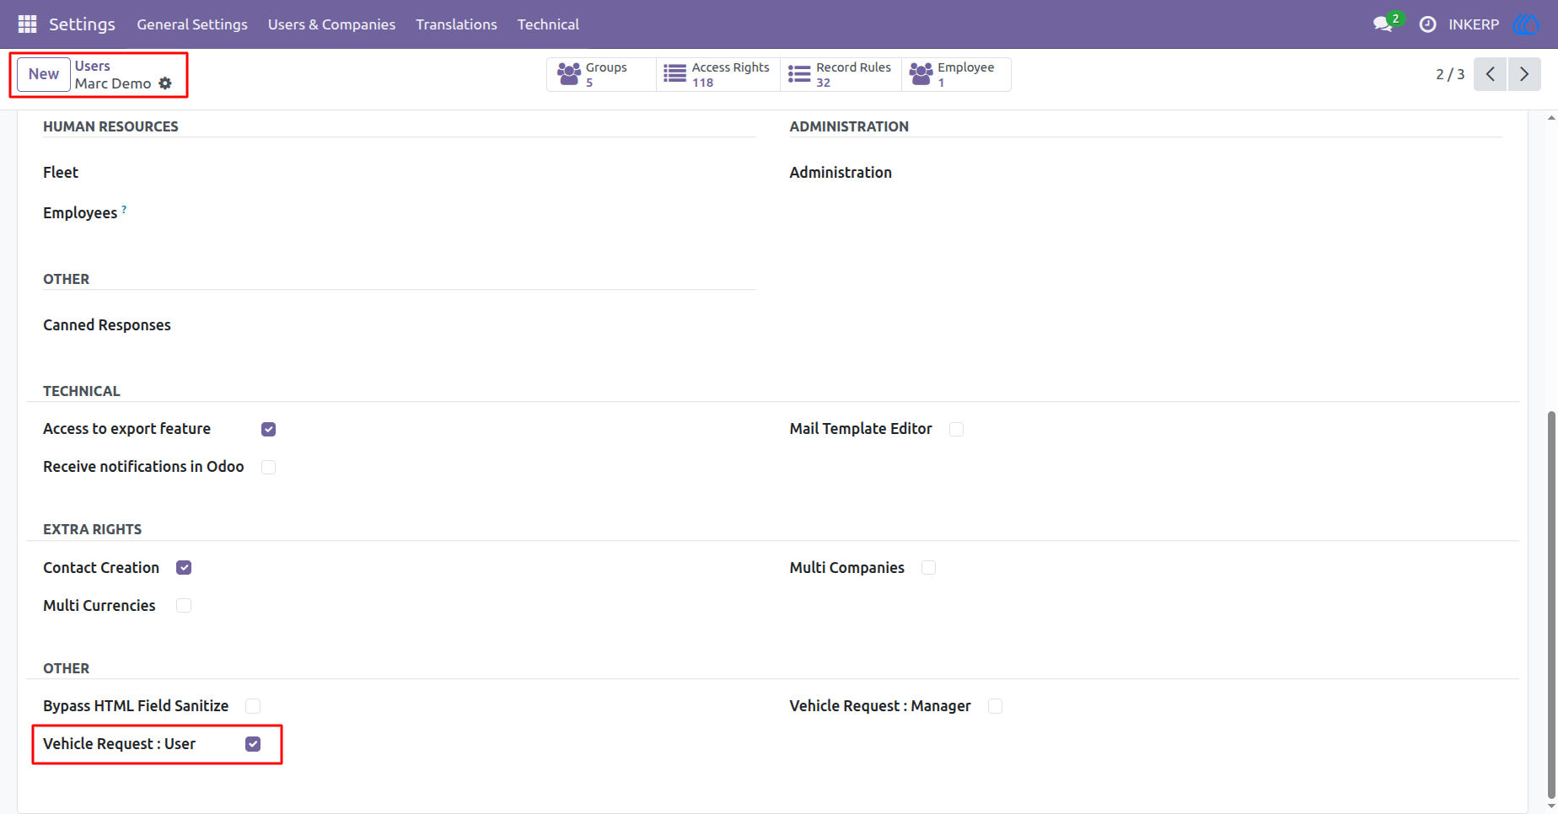Screen dimensions: 1558x814
Task: Go to the previous user record arrow
Action: pyautogui.click(x=1490, y=74)
